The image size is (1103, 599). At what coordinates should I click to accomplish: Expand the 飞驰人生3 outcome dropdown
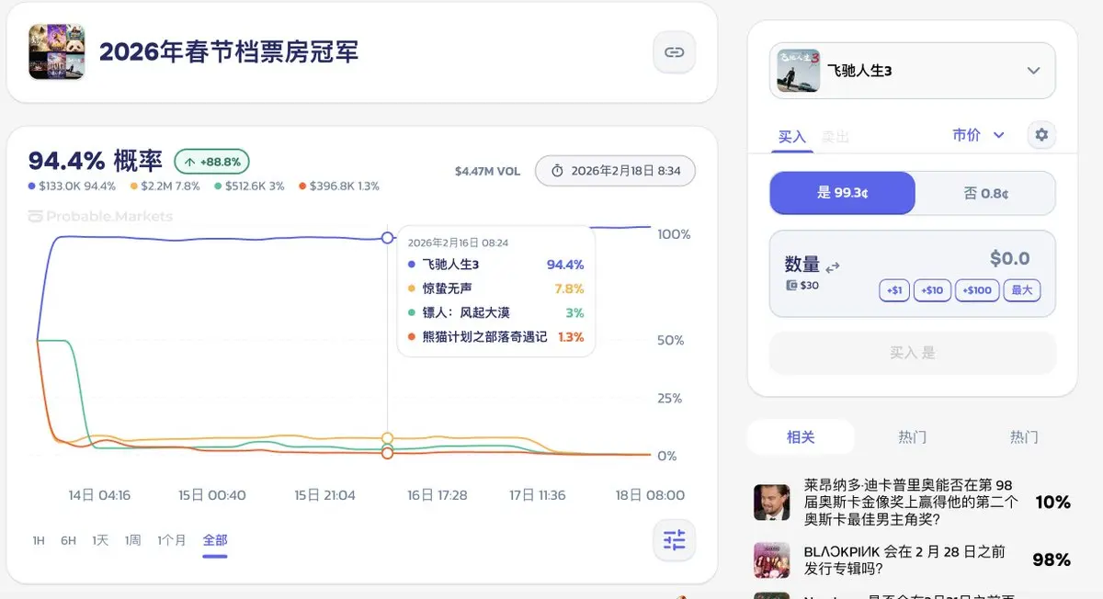[x=912, y=71]
